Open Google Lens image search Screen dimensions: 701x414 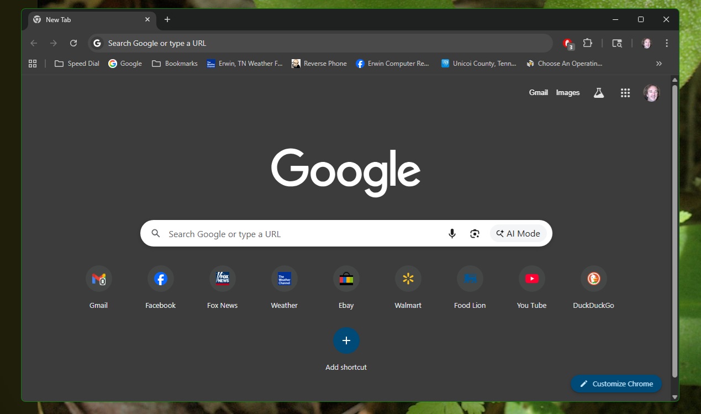pyautogui.click(x=475, y=234)
